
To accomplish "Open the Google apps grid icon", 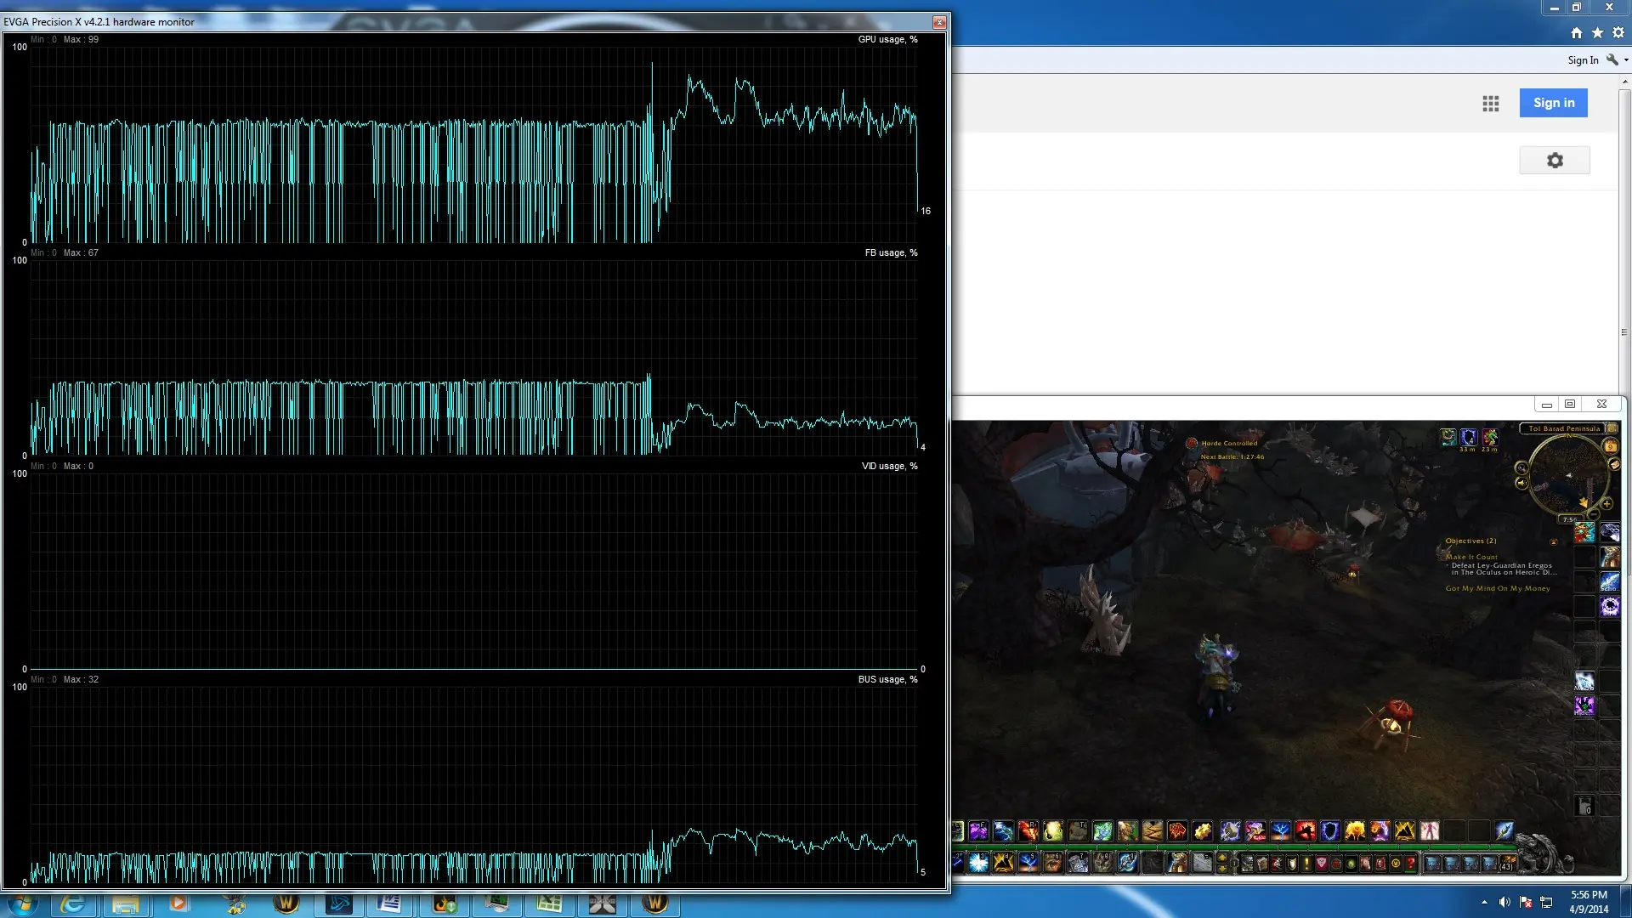I will [1491, 104].
